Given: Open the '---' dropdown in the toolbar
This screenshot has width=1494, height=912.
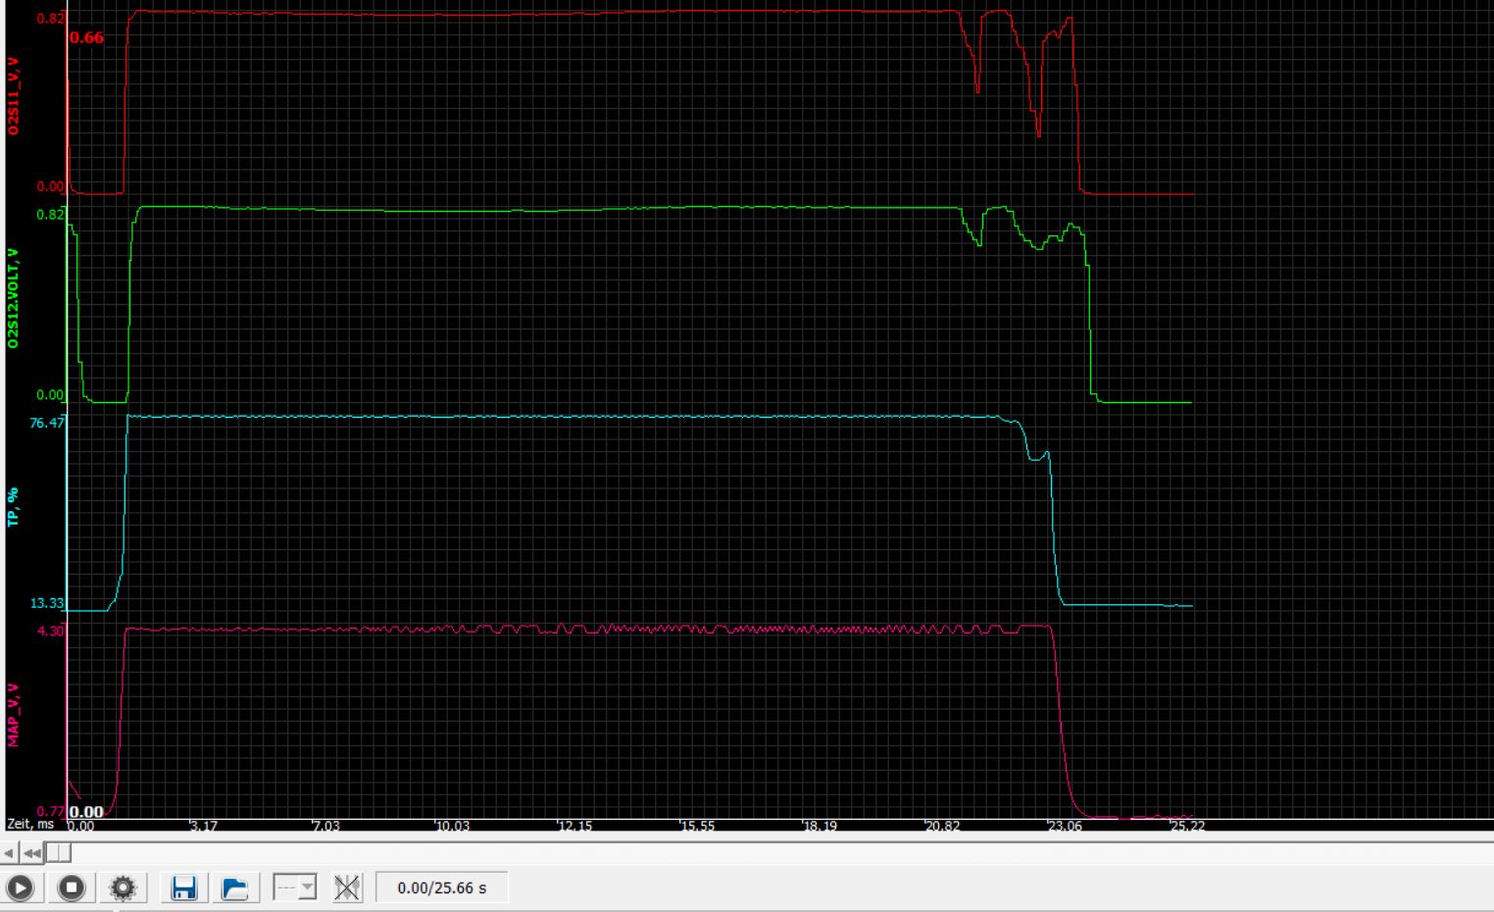Looking at the screenshot, I should point(294,887).
